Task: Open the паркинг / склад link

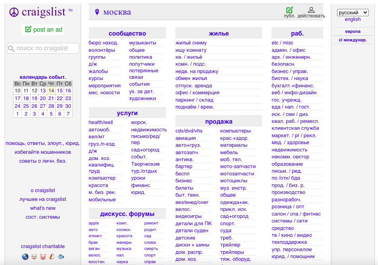Action: pos(194,100)
